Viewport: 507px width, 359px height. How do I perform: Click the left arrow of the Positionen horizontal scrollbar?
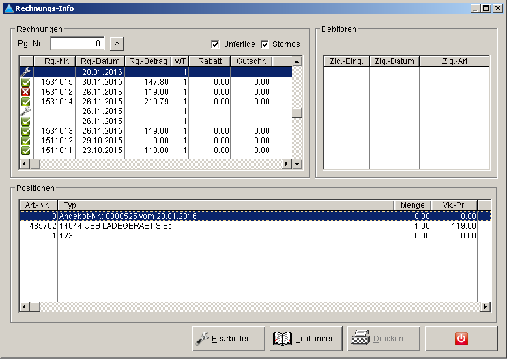25,306
